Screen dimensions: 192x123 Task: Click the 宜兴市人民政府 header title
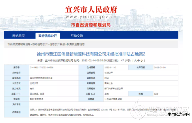(91, 10)
